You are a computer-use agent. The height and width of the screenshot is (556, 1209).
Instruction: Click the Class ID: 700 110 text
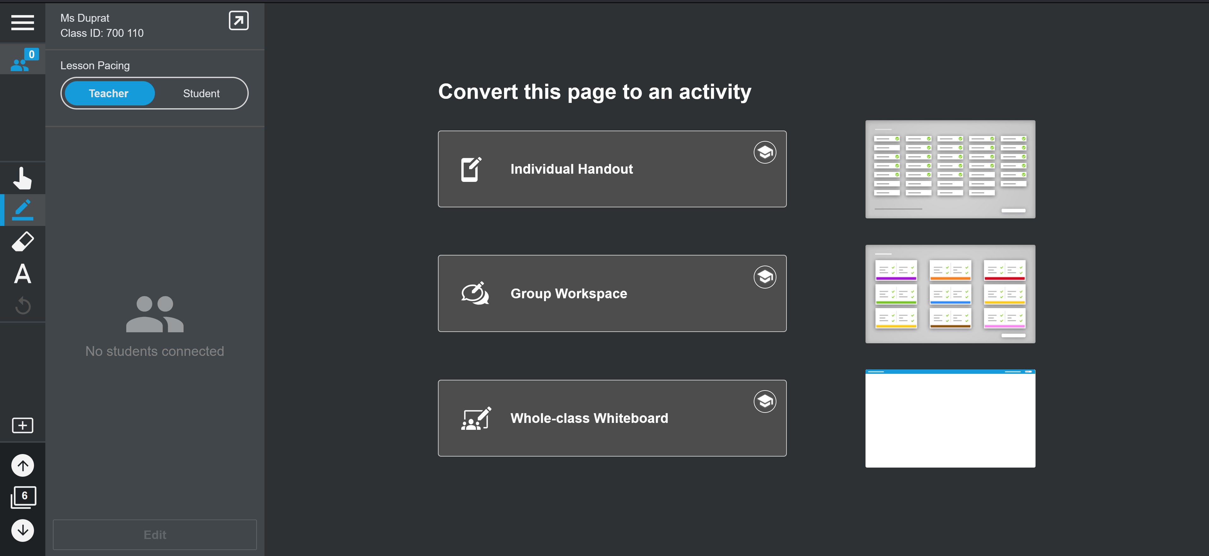pos(102,33)
